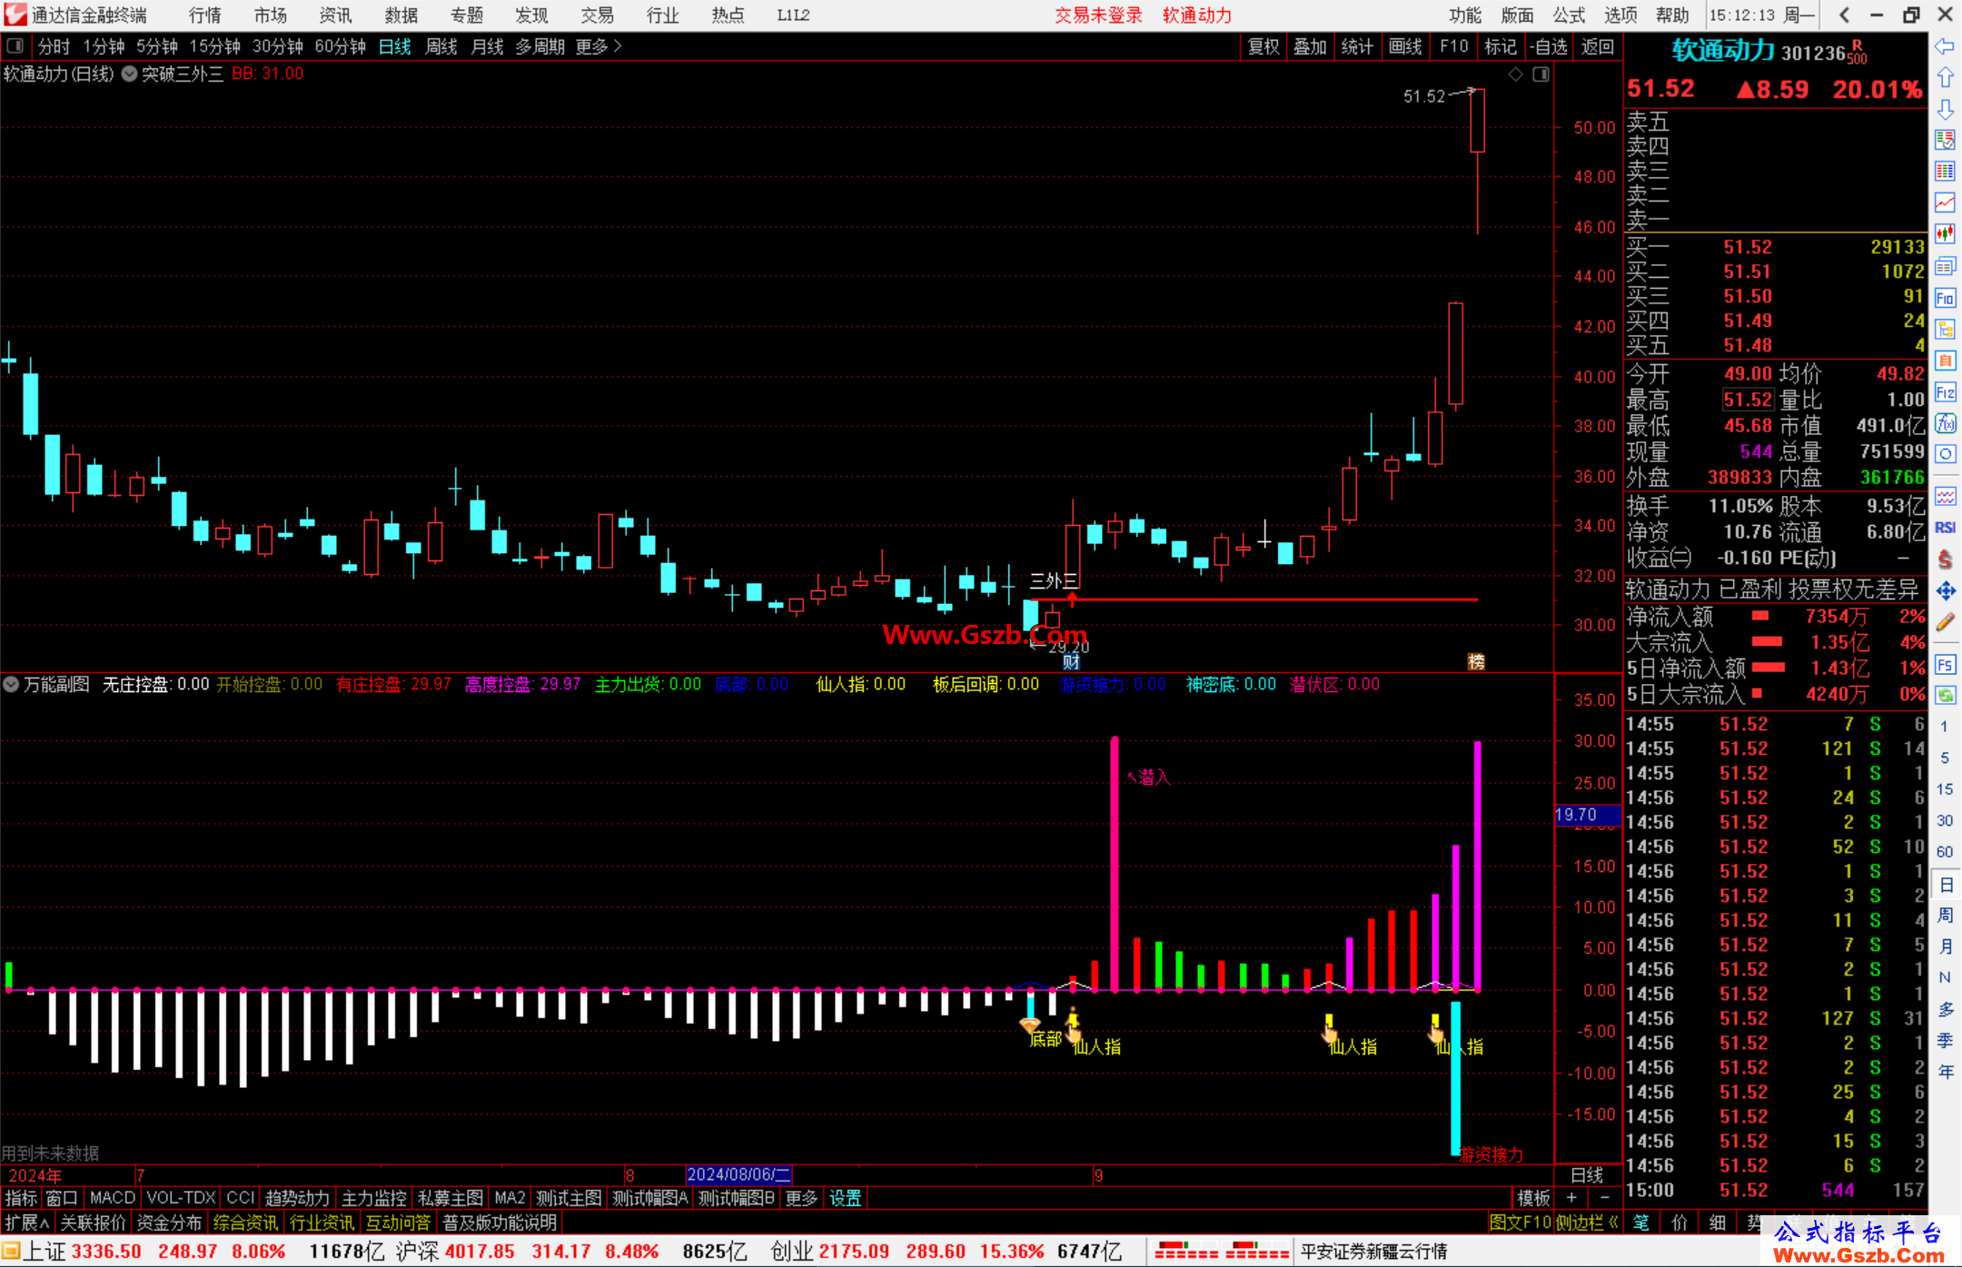1962x1267 pixels.
Task: Click the red dollar sign sidebar icon
Action: pos(1945,559)
